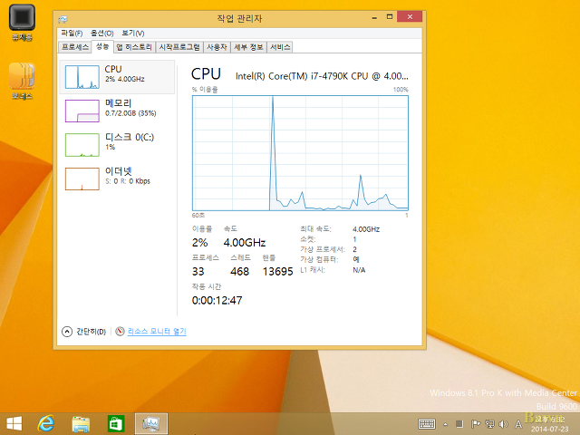The image size is (580, 435).
Task: Open the yellow 보너스 desktop icon
Action: (x=22, y=81)
